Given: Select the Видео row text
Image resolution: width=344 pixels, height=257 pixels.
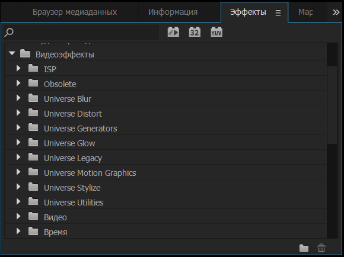Looking at the screenshot, I should coord(55,217).
